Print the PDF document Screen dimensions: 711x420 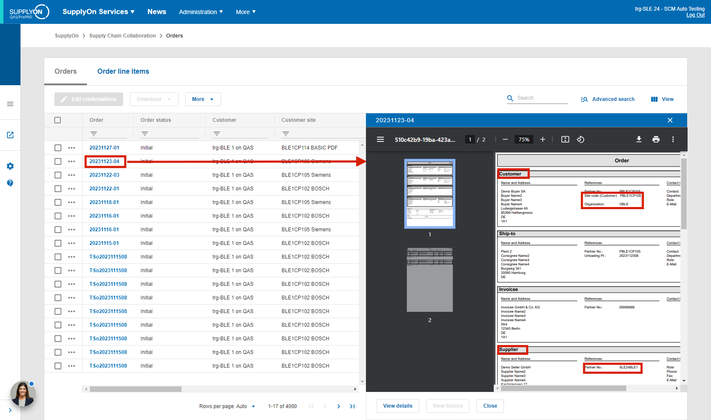656,139
